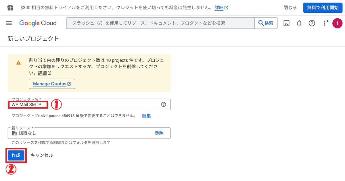Click the 検索 search button
The height and width of the screenshot is (181, 345).
click(266, 23)
